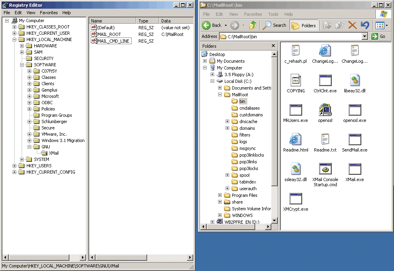Click the Go button beside address

(x=379, y=36)
